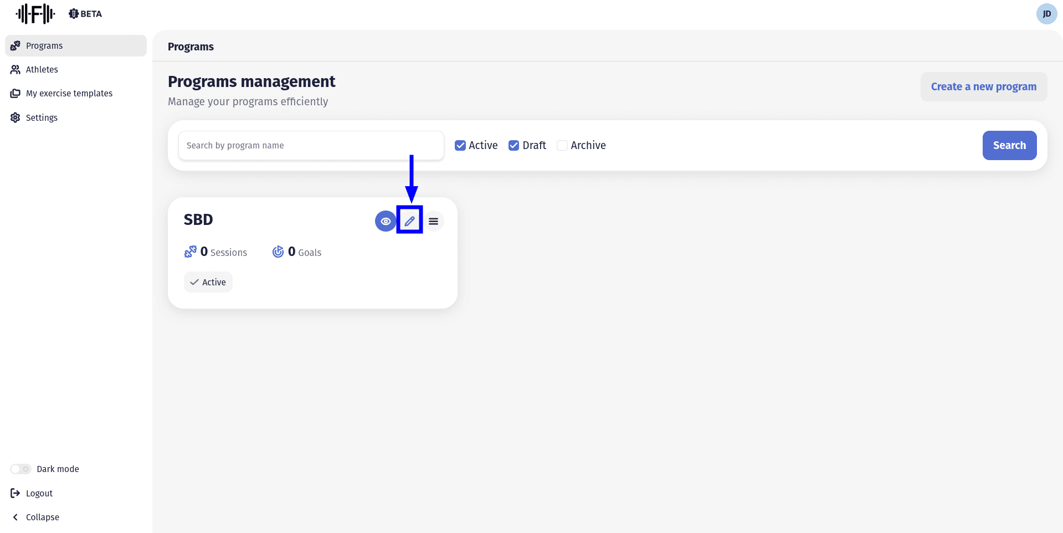
Task: Click the dumbbell Sessions icon
Action: coord(191,252)
